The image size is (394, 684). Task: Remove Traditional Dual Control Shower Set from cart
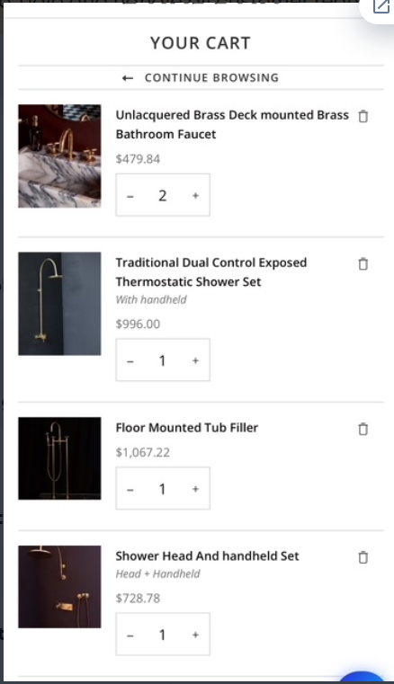pos(363,264)
